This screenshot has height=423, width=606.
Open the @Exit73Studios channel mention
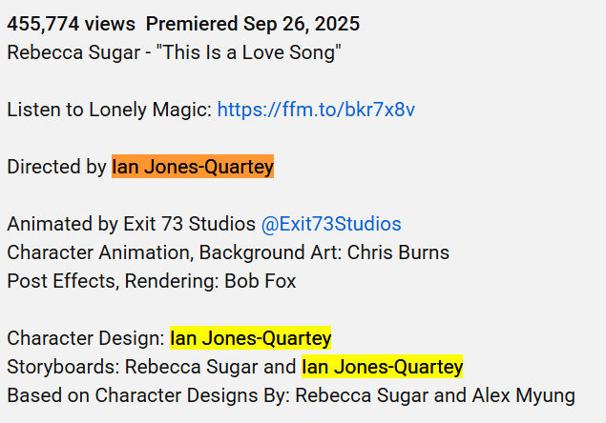coord(331,224)
